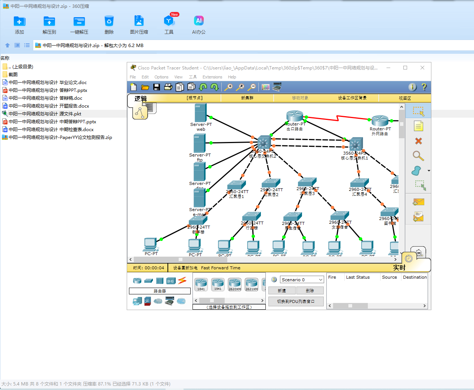474x390 pixels.
Task: Open the custom devices dialog icon
Action: click(x=277, y=87)
